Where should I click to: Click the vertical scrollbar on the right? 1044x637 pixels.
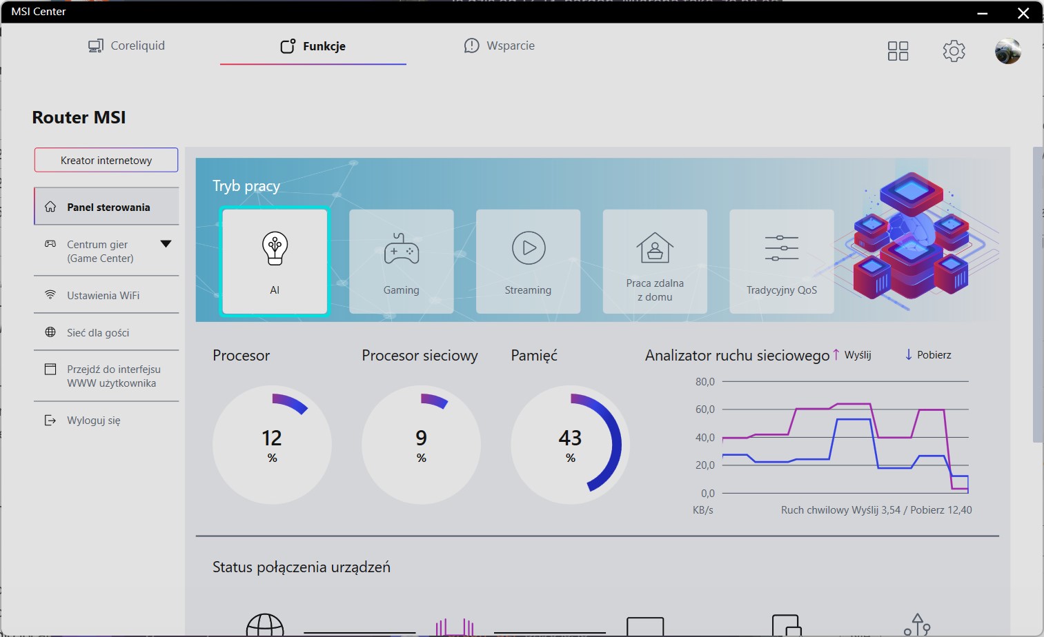click(x=1037, y=295)
